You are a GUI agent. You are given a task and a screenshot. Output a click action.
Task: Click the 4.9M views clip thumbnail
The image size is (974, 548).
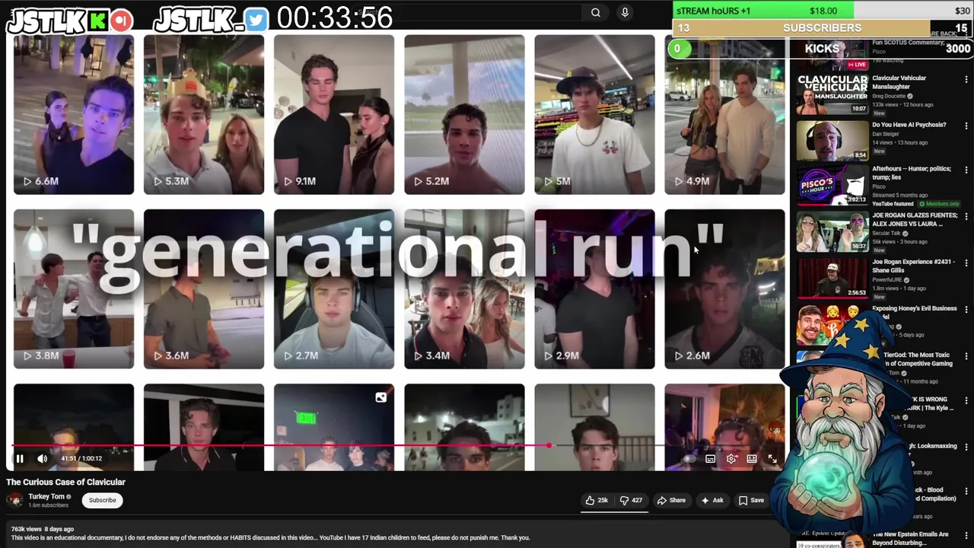pyautogui.click(x=724, y=115)
